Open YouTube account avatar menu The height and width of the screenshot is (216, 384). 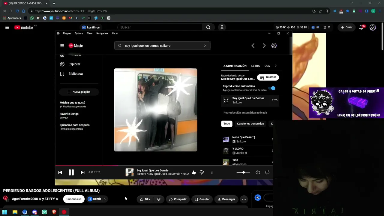373,27
